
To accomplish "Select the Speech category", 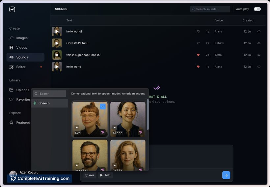I will tap(50, 103).
